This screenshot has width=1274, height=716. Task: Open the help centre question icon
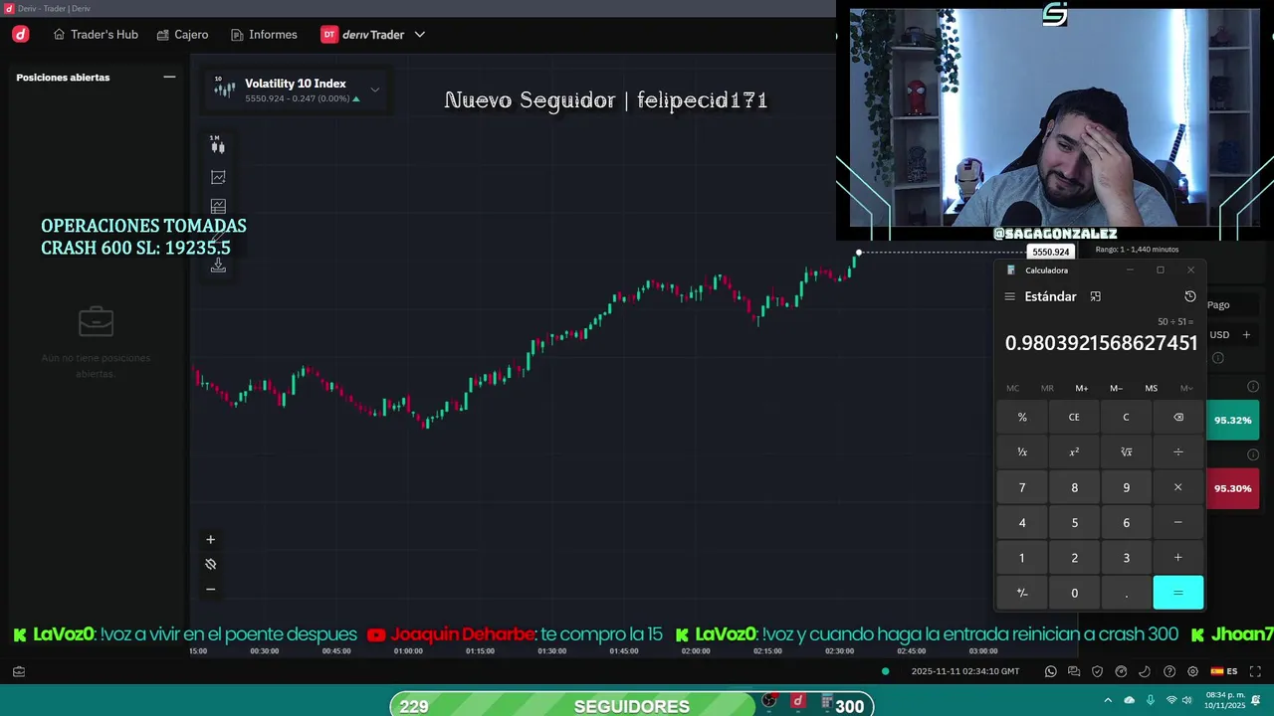point(1169,671)
